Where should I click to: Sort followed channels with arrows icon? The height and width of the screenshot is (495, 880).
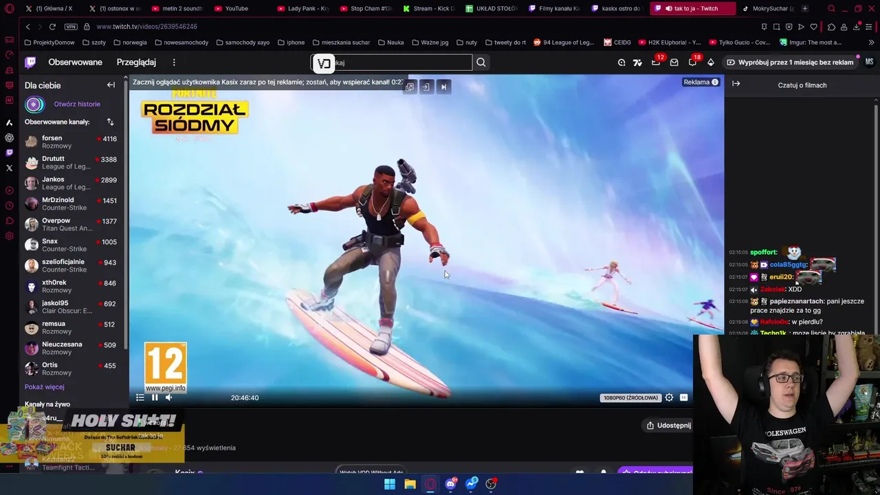click(x=110, y=122)
